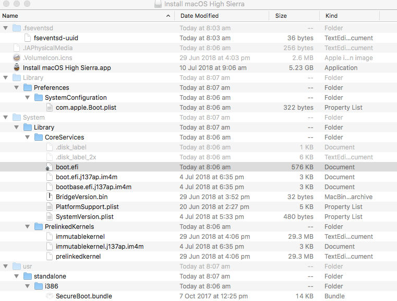
Task: Click the '5.23 GB' size value
Action: (301, 68)
